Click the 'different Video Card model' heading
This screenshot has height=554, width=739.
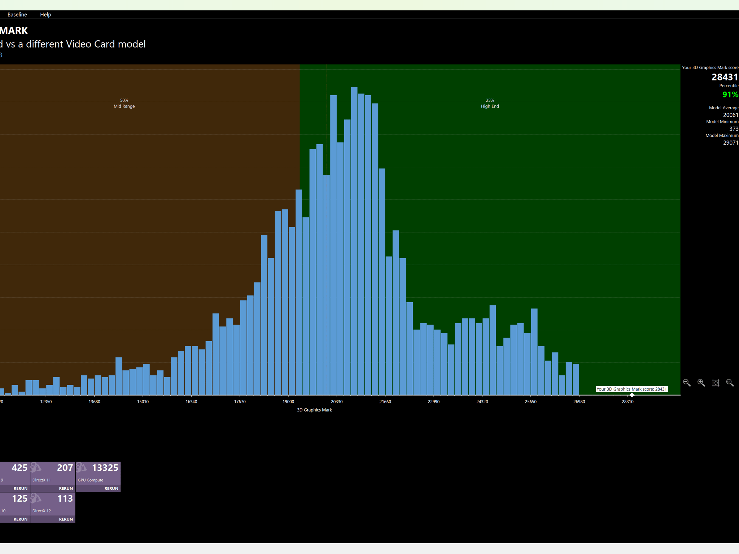tap(86, 44)
